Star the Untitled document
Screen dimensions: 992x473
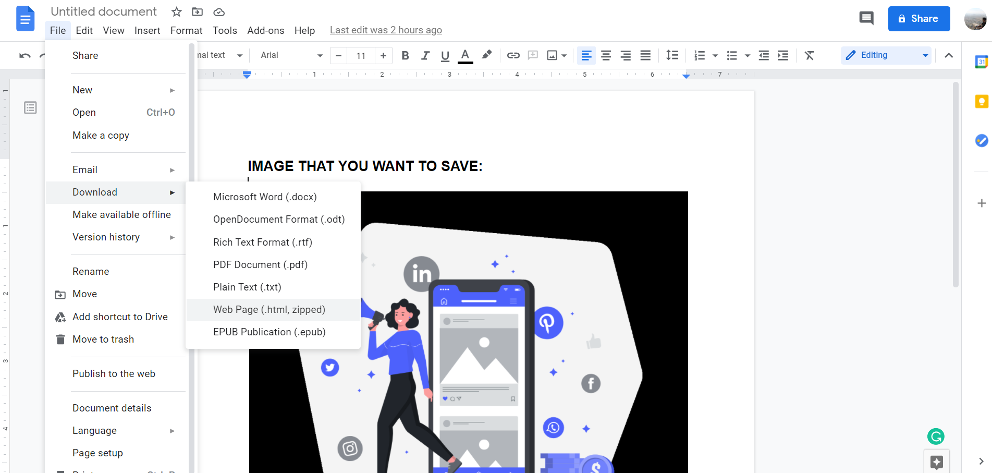177,12
